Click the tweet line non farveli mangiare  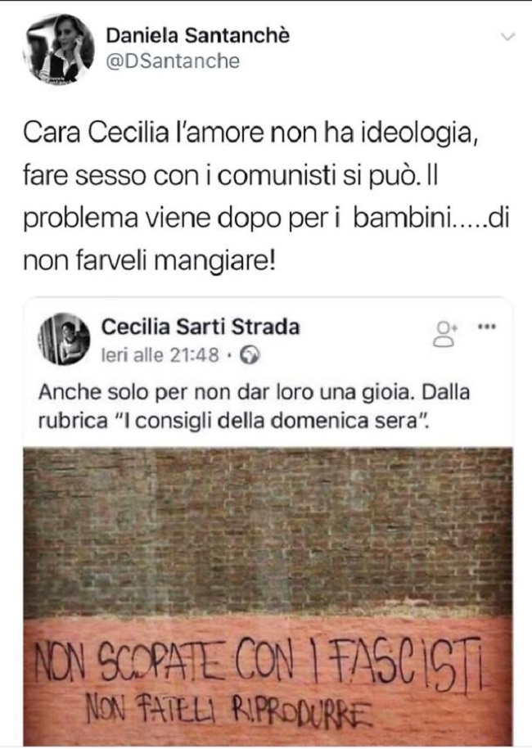pos(150,261)
